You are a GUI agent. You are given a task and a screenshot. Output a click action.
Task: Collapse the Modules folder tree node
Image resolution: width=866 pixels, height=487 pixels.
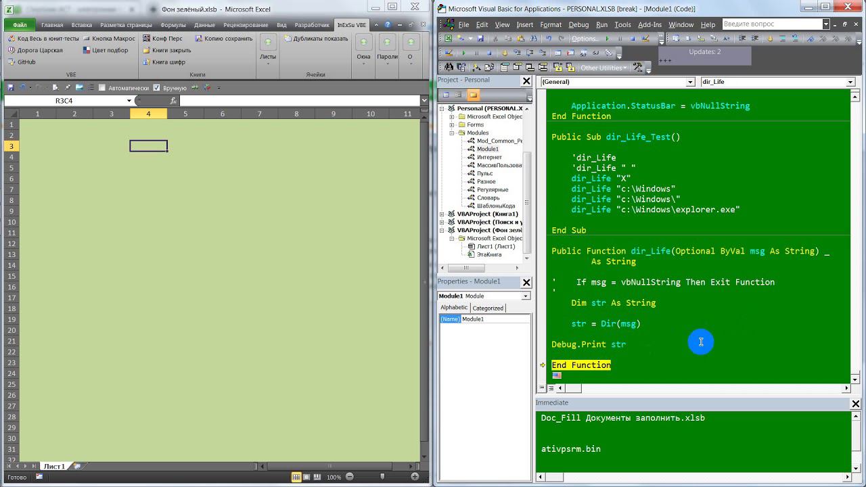coord(452,133)
